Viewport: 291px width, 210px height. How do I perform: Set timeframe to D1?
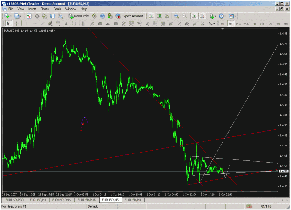point(270,24)
